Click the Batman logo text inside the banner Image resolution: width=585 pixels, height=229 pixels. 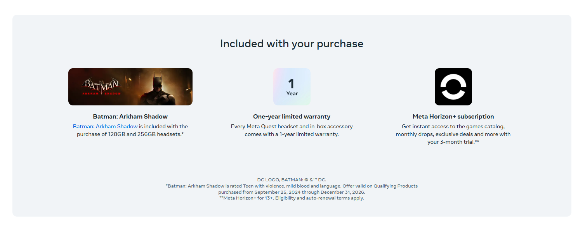click(x=102, y=84)
